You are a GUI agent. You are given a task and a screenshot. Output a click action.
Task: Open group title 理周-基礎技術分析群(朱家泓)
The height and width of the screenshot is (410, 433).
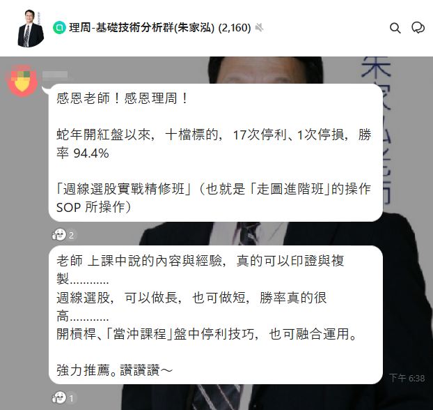click(x=141, y=28)
